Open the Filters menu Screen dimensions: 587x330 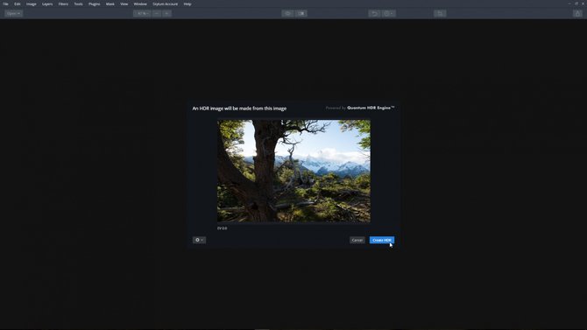coord(63,4)
